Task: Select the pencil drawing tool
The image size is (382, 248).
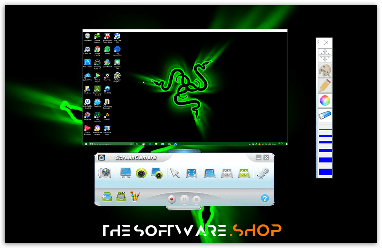Action: coord(325,86)
